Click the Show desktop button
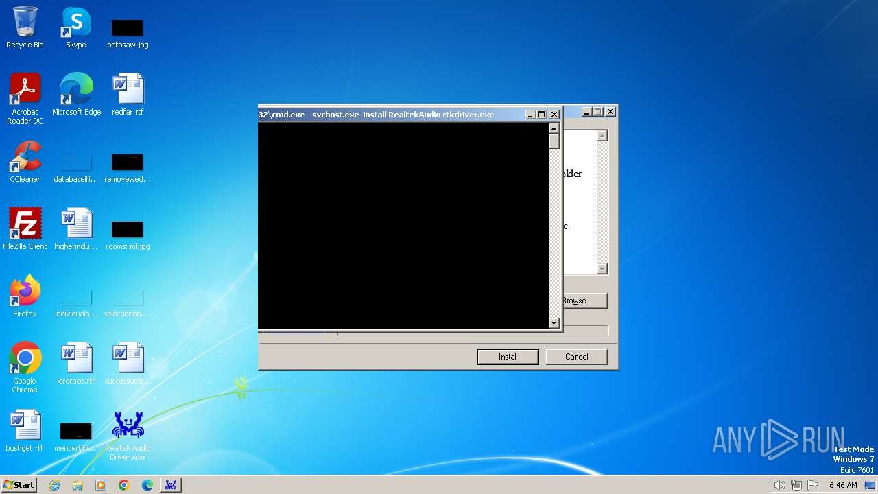Viewport: 878px width, 494px height. (870, 485)
